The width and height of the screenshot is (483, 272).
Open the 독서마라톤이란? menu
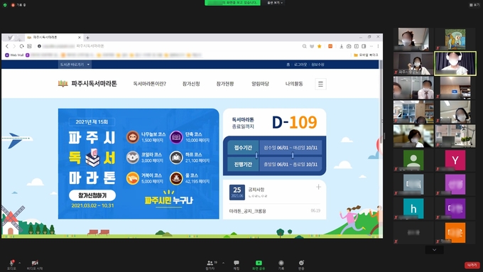tap(149, 84)
